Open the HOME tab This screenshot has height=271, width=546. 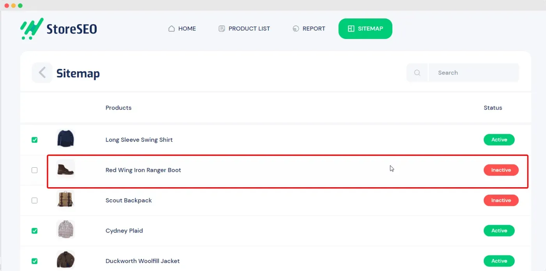182,28
